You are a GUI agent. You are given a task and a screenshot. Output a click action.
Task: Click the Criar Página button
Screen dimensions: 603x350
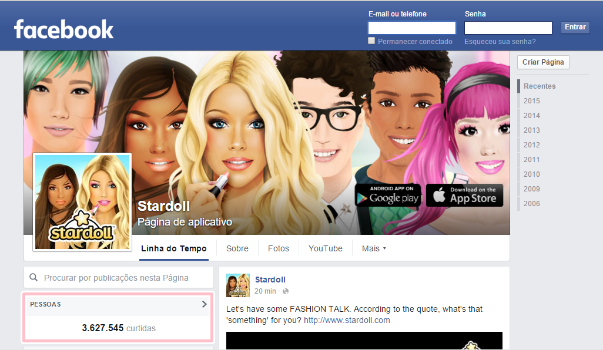point(543,62)
